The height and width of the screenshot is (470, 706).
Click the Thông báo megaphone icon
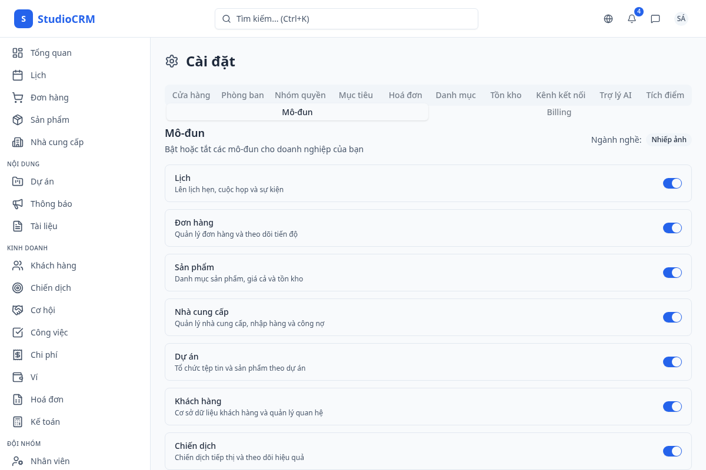18,204
